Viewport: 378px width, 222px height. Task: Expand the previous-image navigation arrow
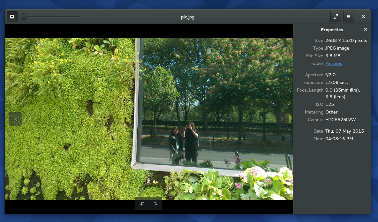click(15, 119)
